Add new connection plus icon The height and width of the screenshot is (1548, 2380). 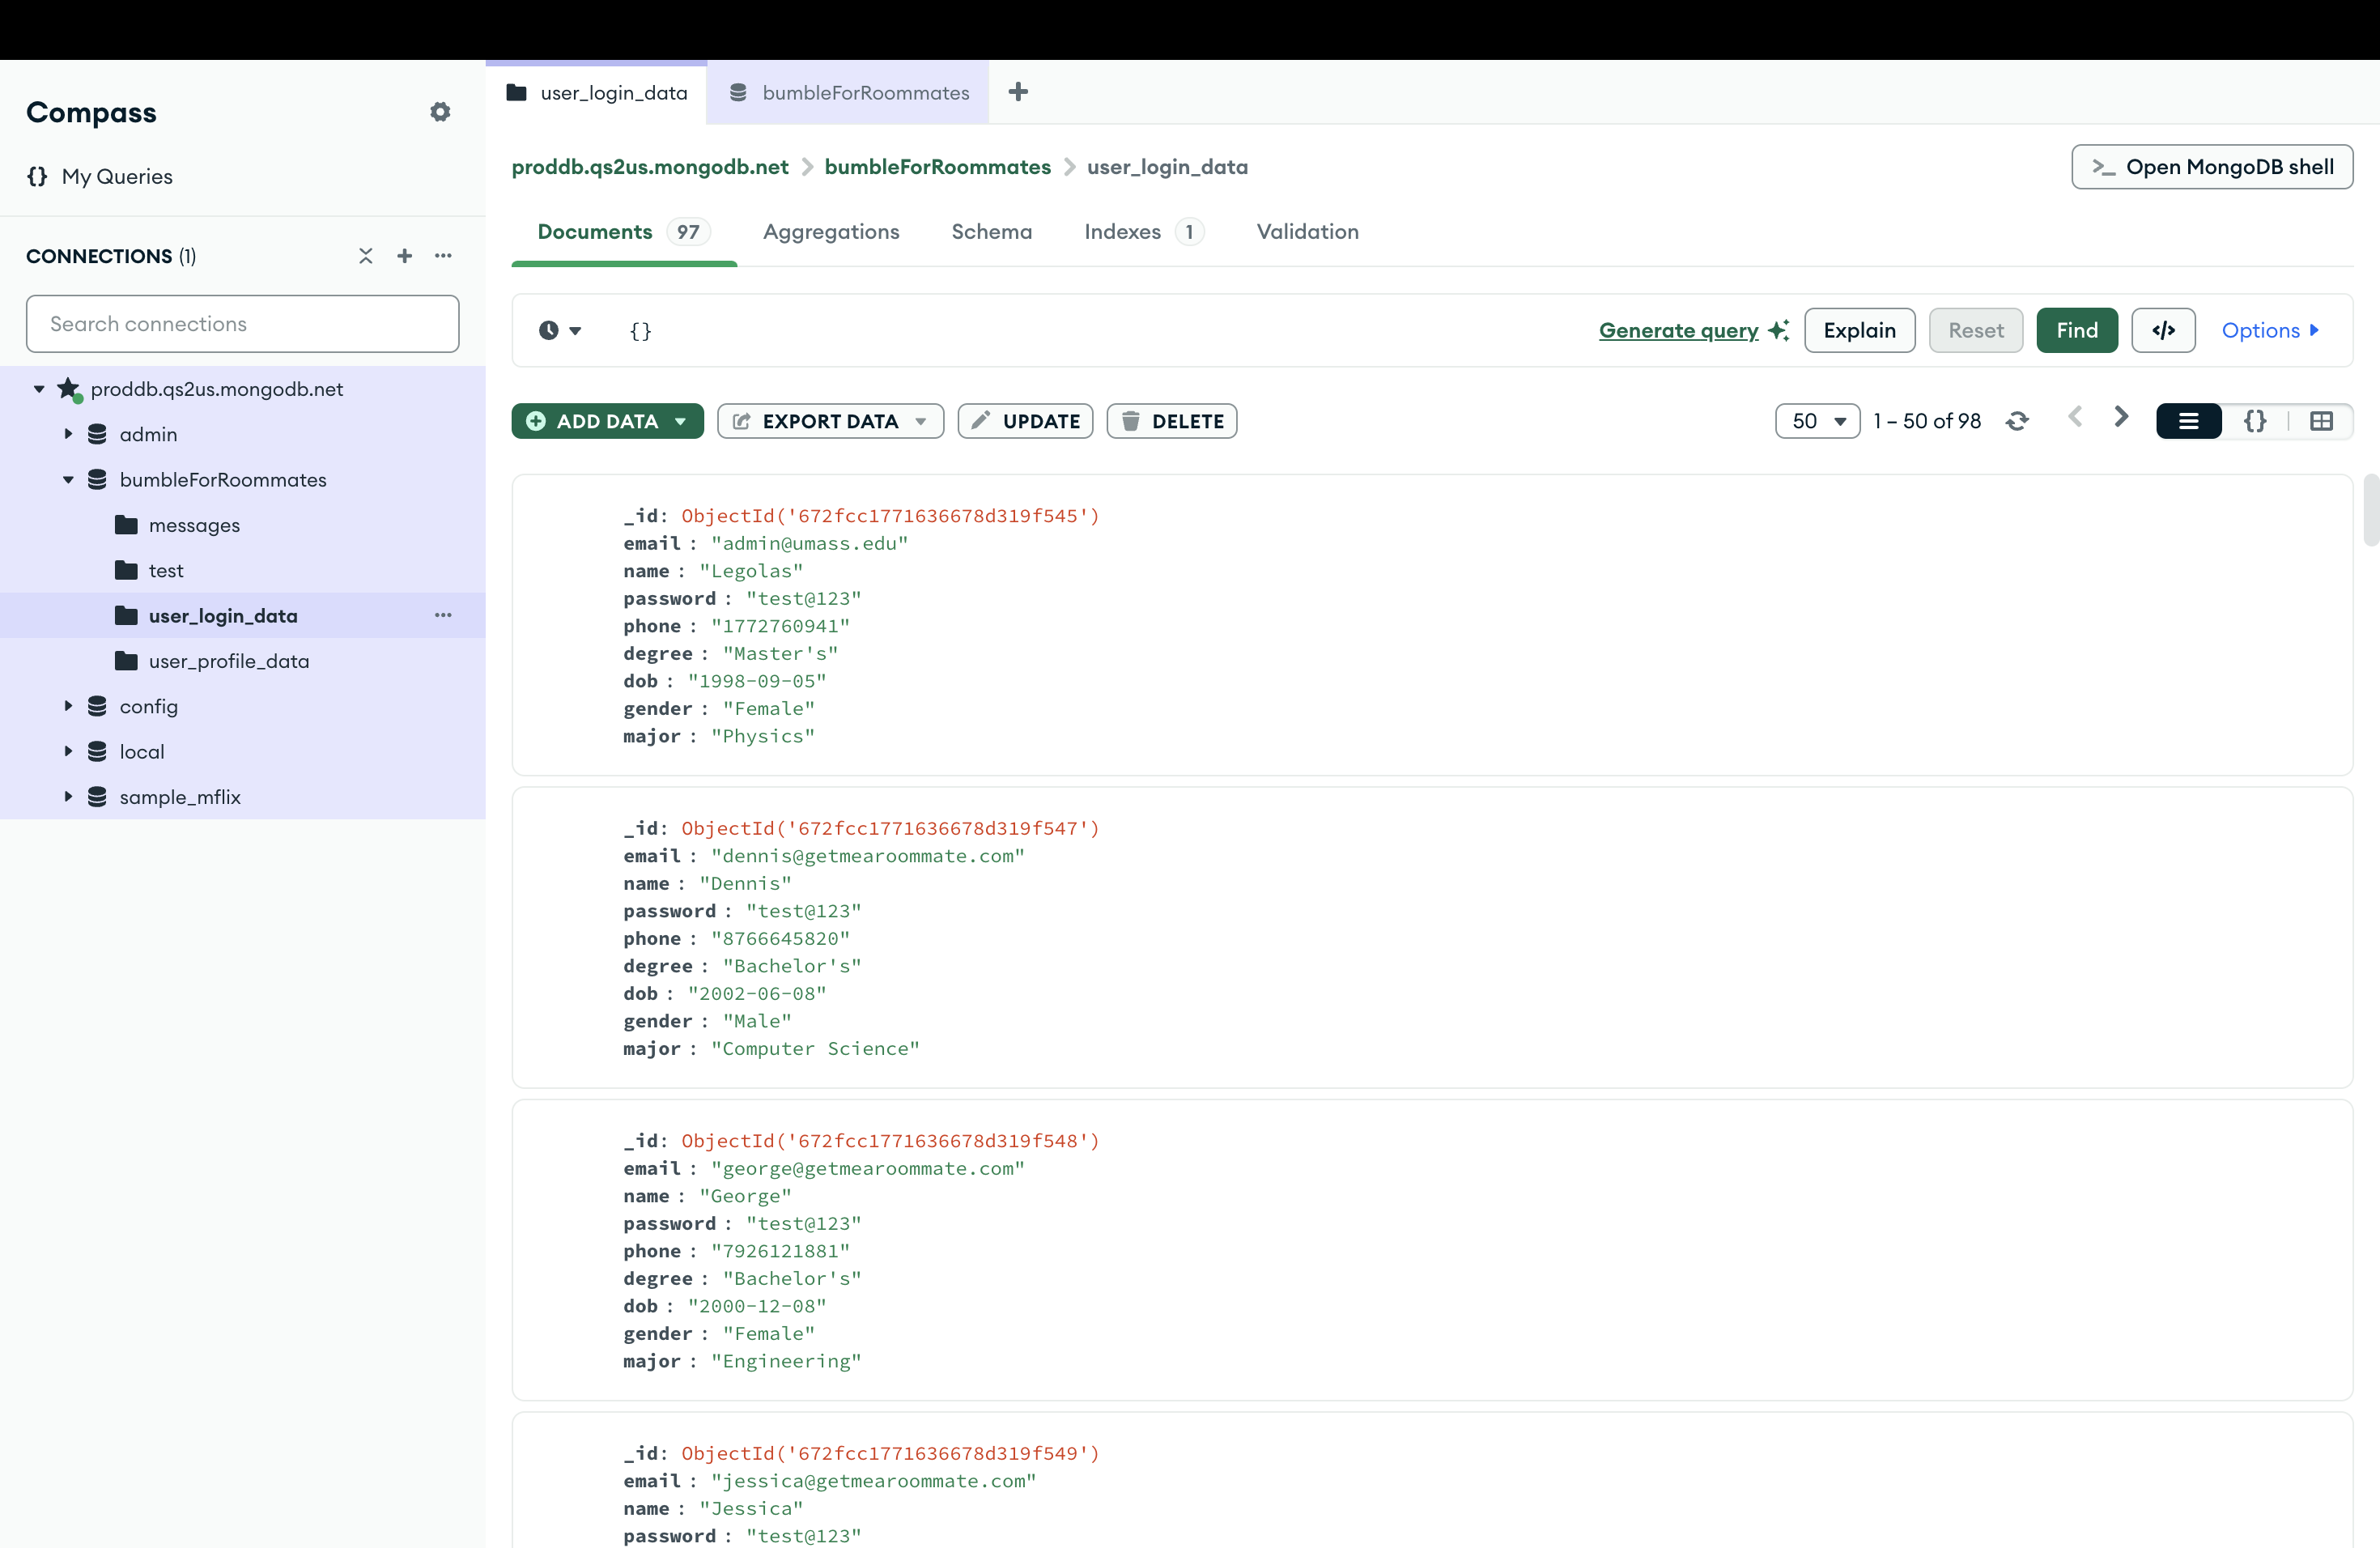point(404,256)
